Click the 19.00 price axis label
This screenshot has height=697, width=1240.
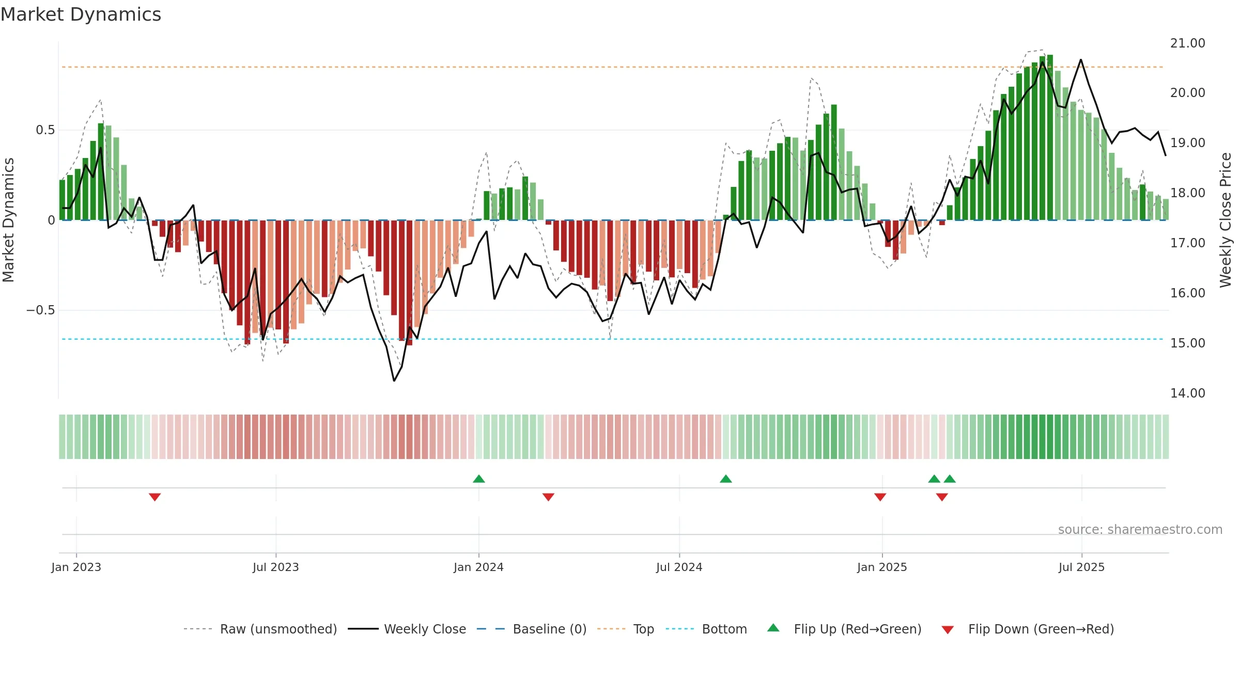1188,143
